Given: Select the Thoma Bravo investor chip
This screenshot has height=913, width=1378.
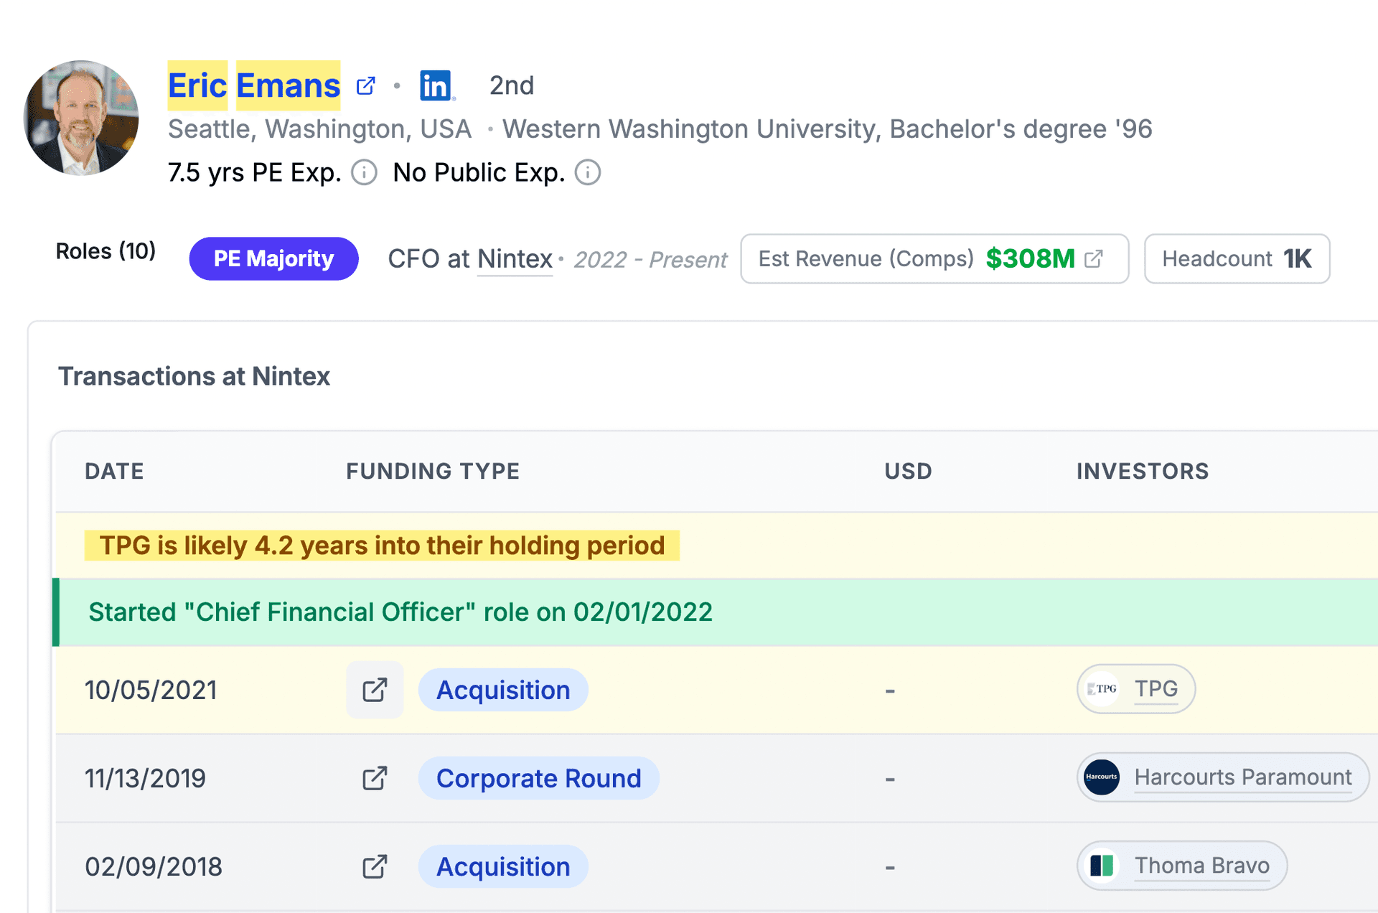Looking at the screenshot, I should pyautogui.click(x=1181, y=866).
